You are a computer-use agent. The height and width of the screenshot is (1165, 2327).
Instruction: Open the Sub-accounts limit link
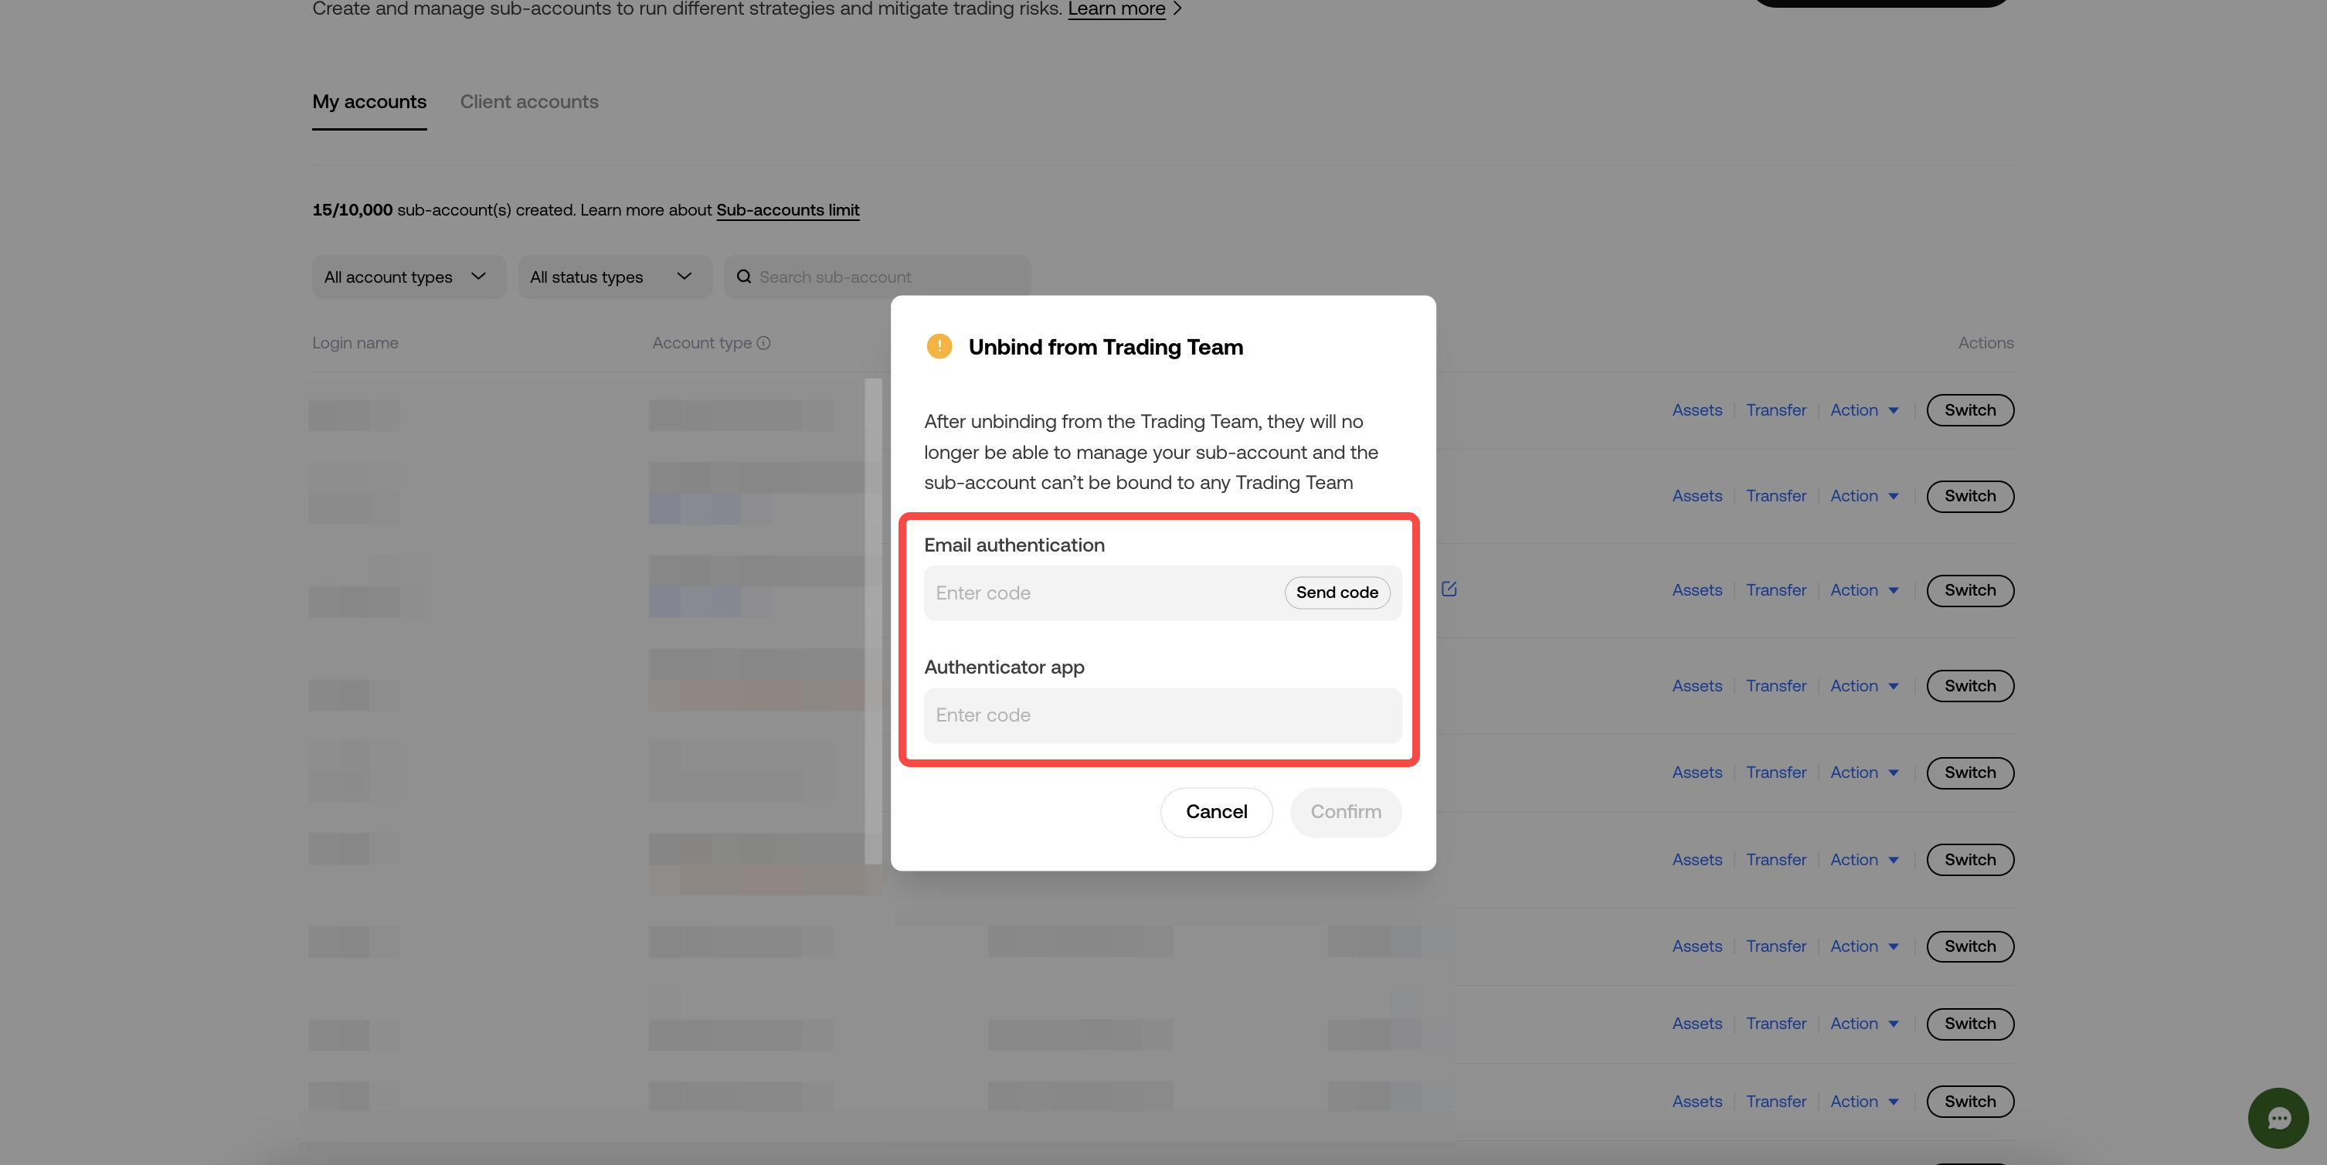[x=788, y=209]
